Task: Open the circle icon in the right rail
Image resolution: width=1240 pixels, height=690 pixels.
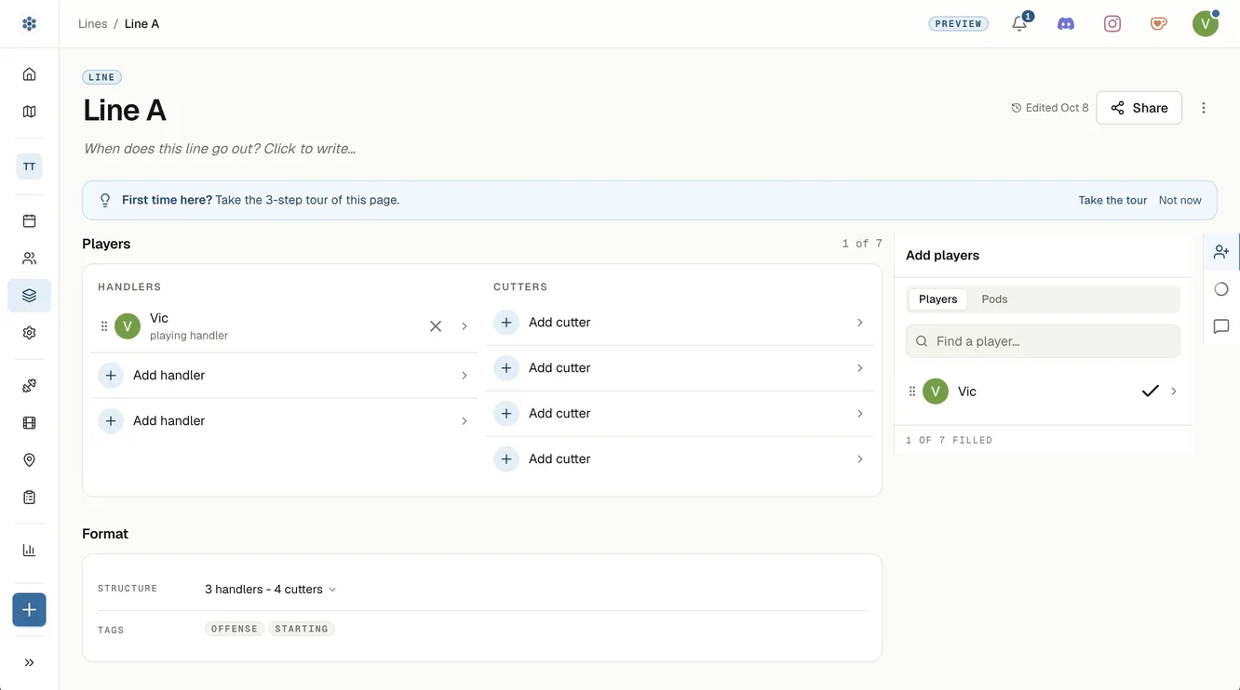Action: point(1221,289)
